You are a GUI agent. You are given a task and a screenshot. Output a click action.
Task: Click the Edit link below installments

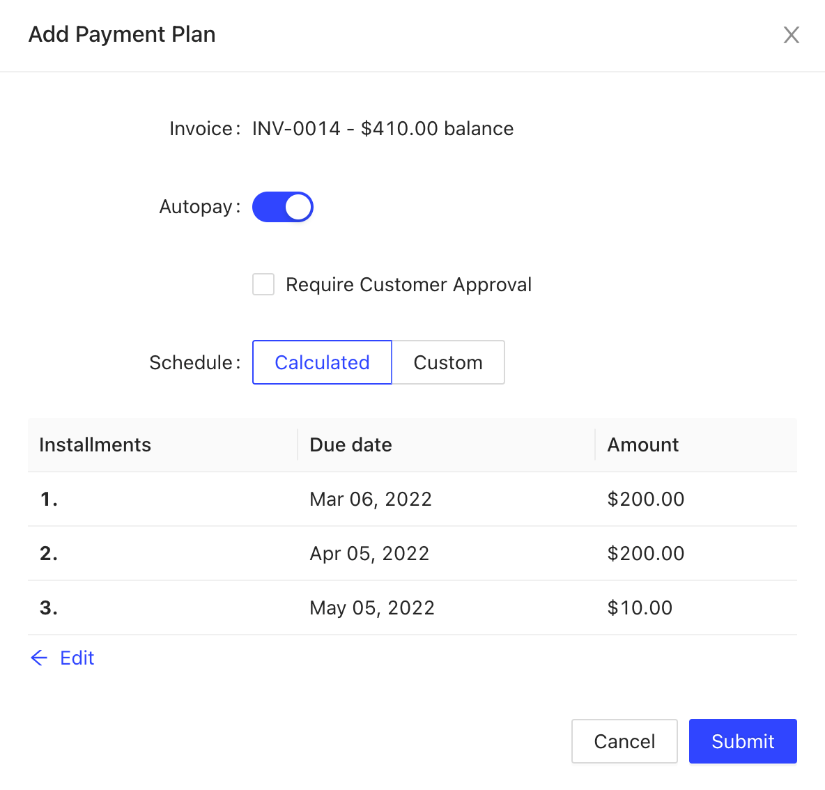coord(77,658)
